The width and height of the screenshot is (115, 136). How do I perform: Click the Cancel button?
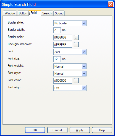click(x=57, y=130)
